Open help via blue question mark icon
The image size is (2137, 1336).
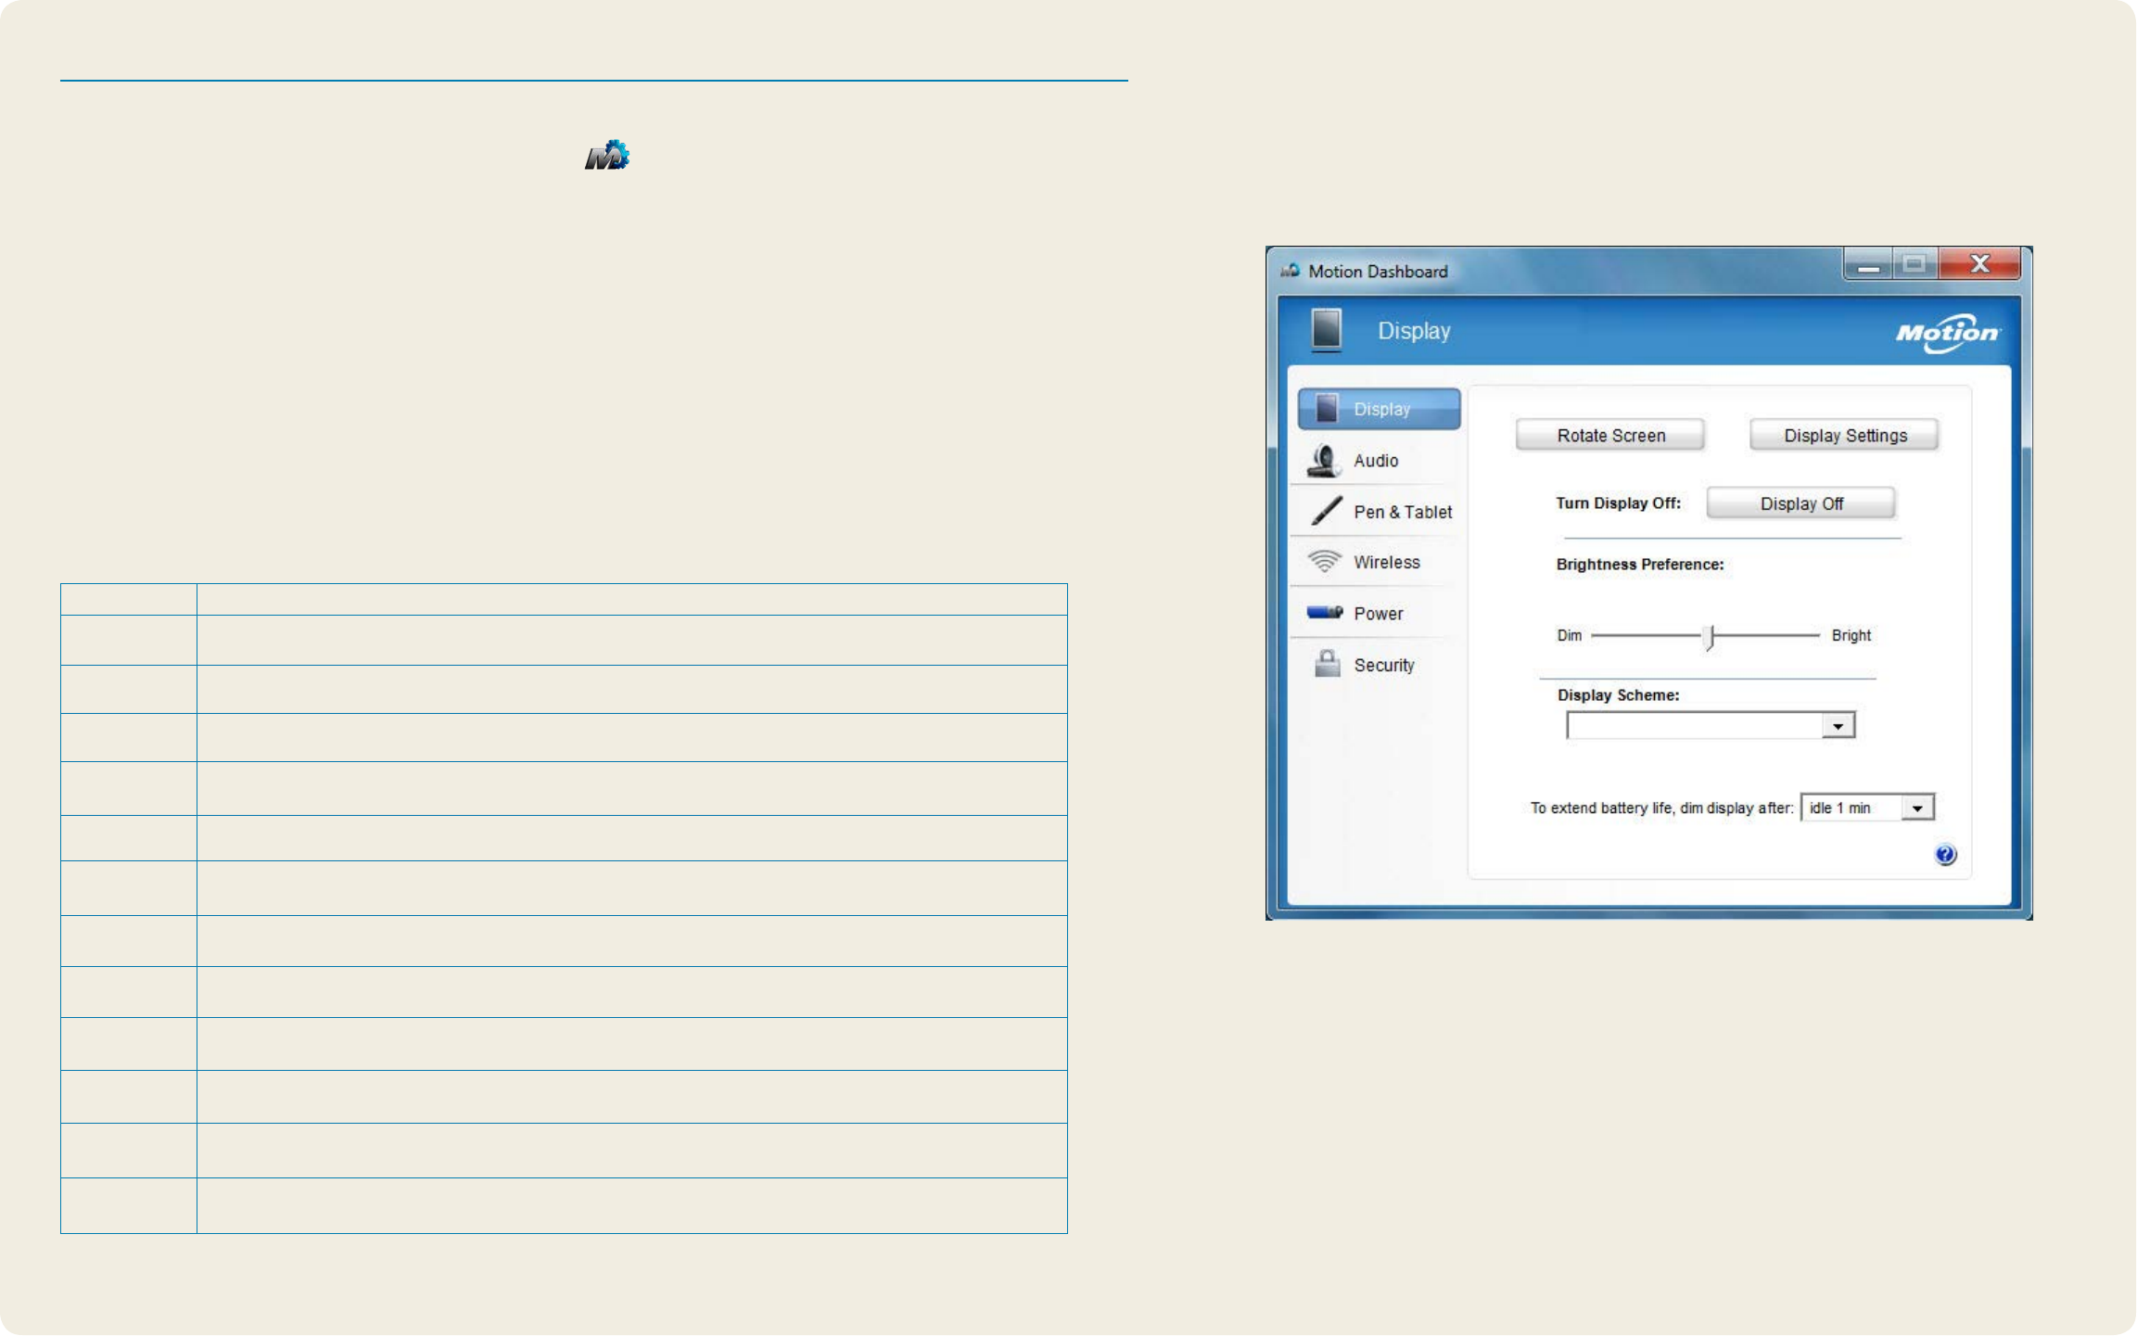coord(1945,855)
